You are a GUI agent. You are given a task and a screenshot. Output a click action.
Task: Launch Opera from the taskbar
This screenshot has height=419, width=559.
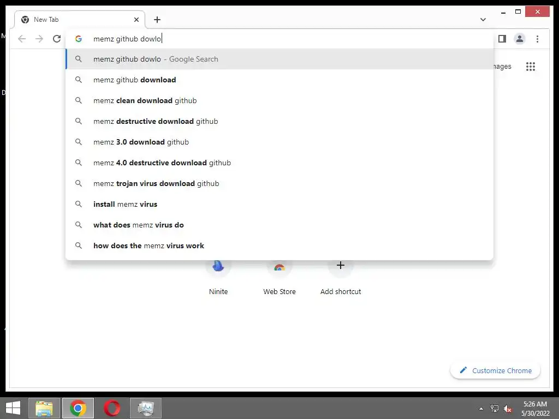(112, 408)
